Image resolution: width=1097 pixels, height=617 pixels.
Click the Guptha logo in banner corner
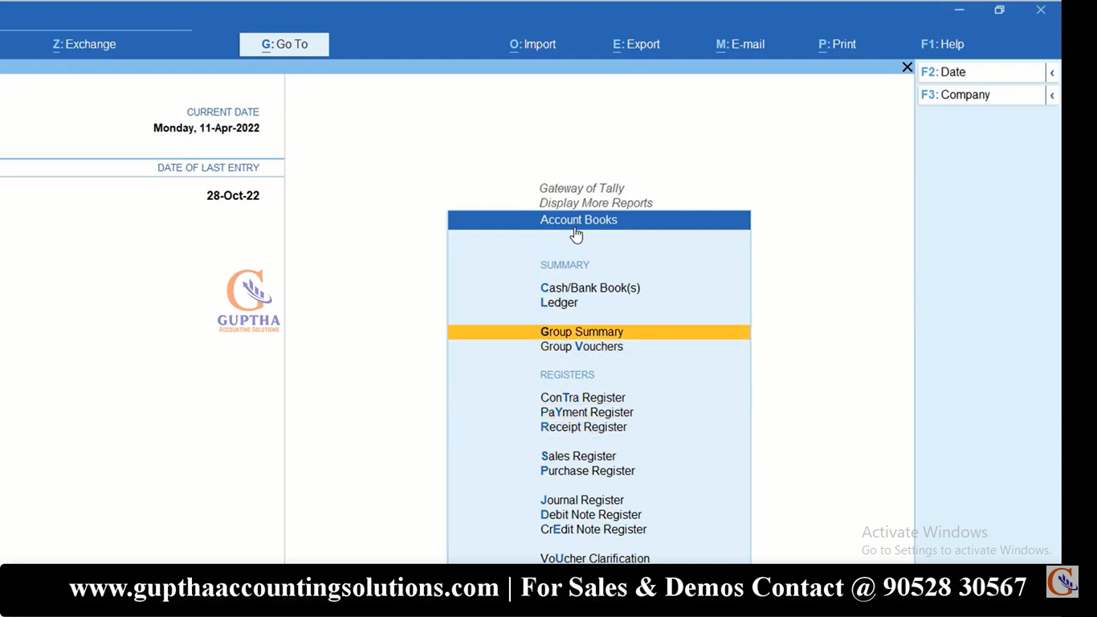click(x=1062, y=582)
